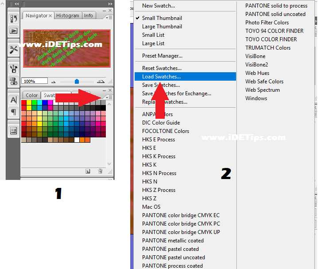318x269 pixels.
Task: Open the Clone Source panel icon
Action: 14,81
